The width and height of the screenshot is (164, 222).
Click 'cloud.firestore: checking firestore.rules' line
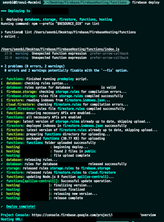pos(64,104)
